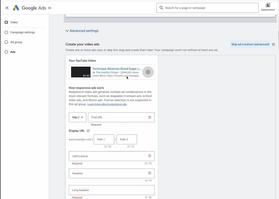Close the Google Ads campaign editor with X
279x199 pixels.
[7, 8]
